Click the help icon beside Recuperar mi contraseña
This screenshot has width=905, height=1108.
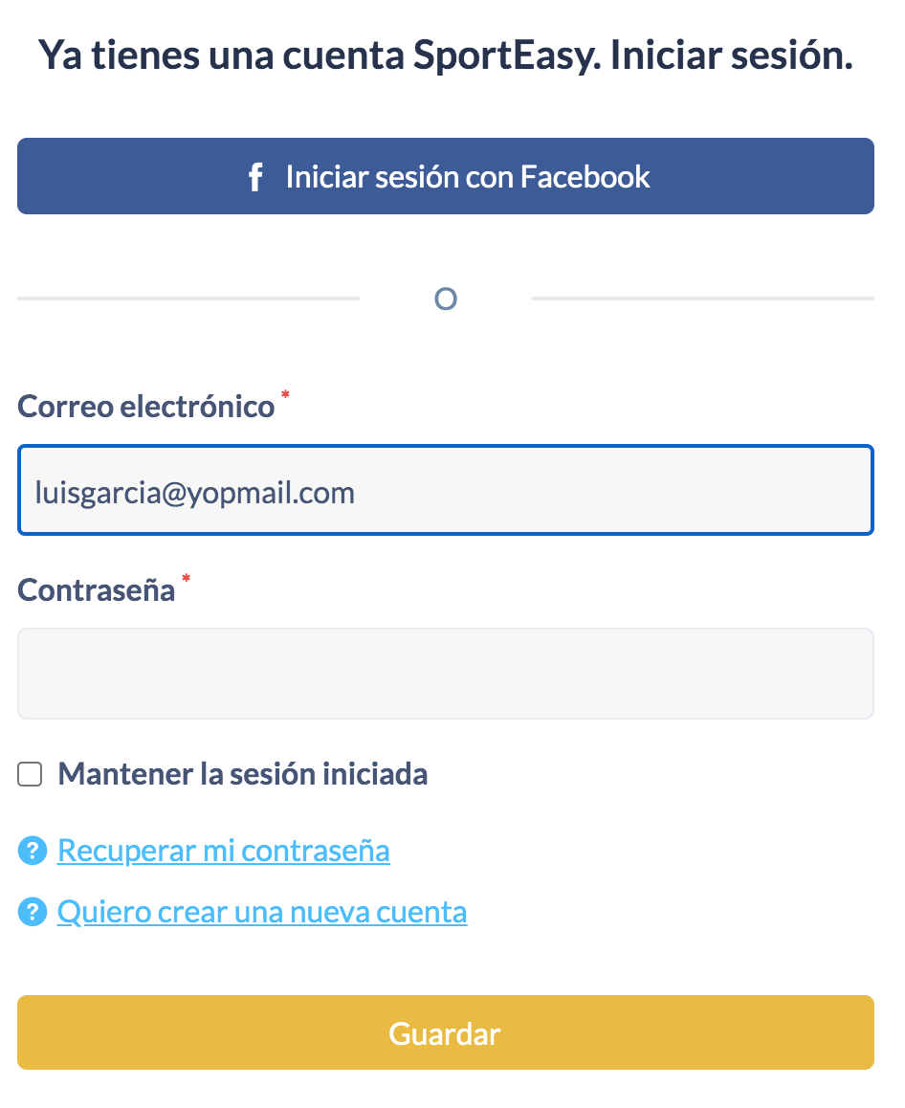[x=33, y=850]
